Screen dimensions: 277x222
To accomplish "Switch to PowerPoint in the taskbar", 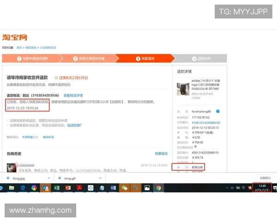I will click(x=68, y=188).
